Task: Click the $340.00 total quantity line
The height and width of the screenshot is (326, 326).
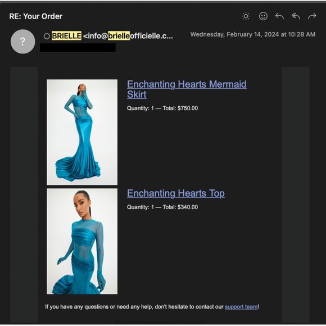Action: 162,207
